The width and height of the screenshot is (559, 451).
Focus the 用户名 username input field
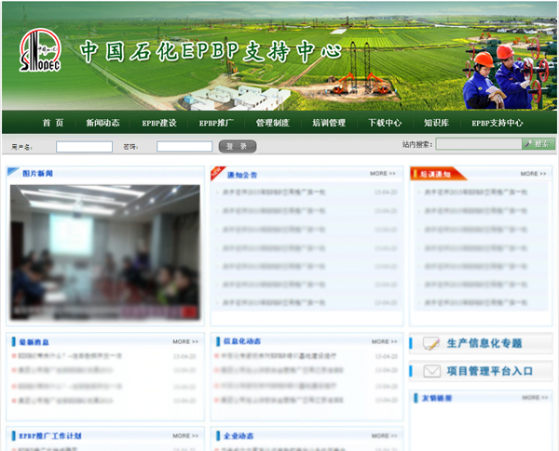pyautogui.click(x=84, y=146)
